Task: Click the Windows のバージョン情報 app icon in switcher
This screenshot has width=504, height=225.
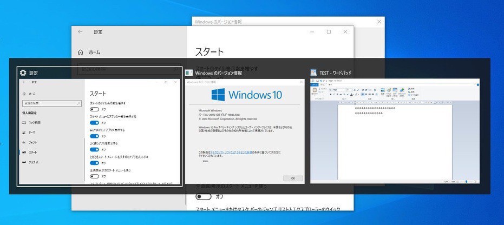Action: (x=189, y=73)
